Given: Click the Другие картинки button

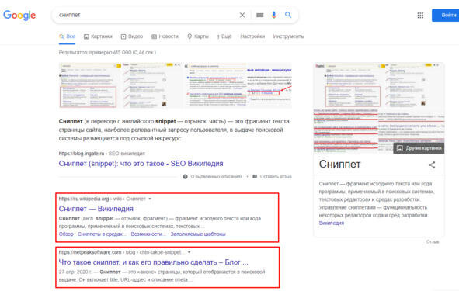Looking at the screenshot, I should pos(419,148).
